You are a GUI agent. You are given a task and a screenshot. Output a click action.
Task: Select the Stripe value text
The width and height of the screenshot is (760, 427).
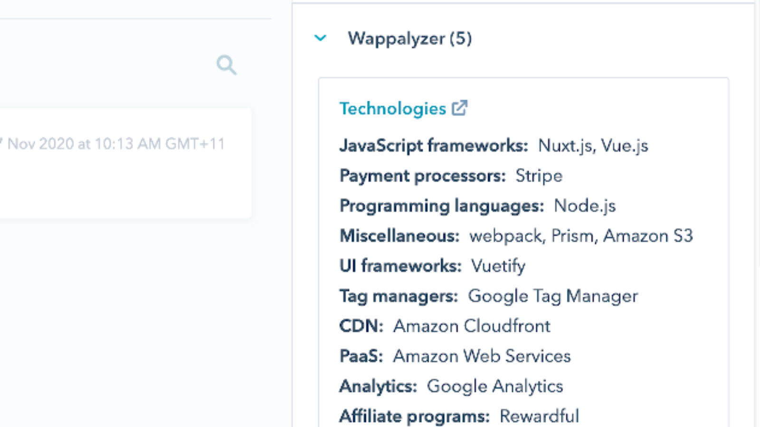click(539, 176)
